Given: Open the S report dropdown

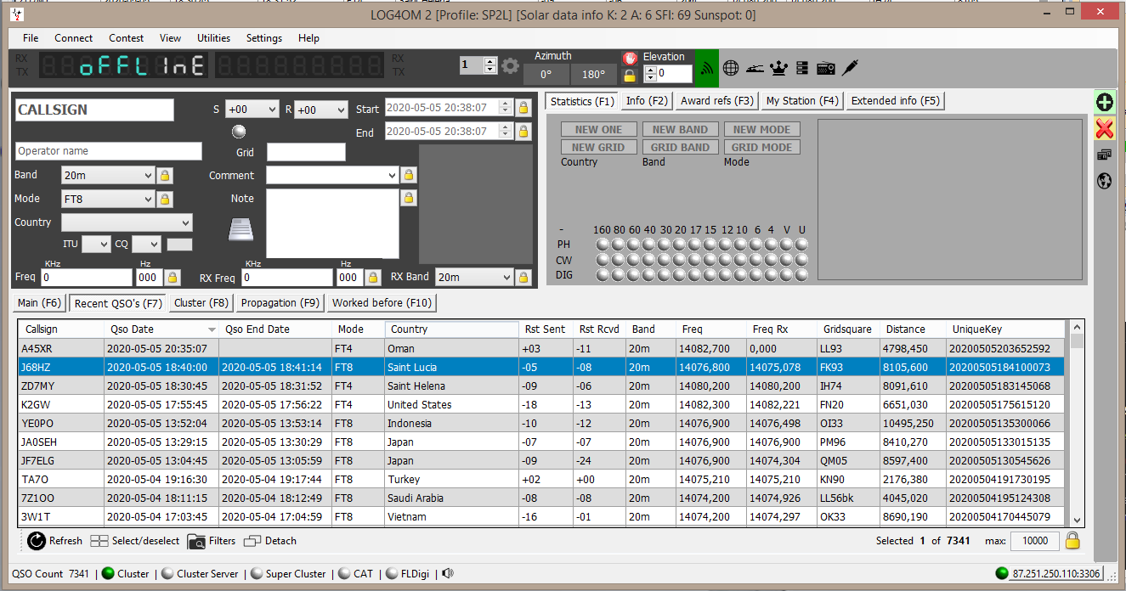Looking at the screenshot, I should tap(252, 110).
